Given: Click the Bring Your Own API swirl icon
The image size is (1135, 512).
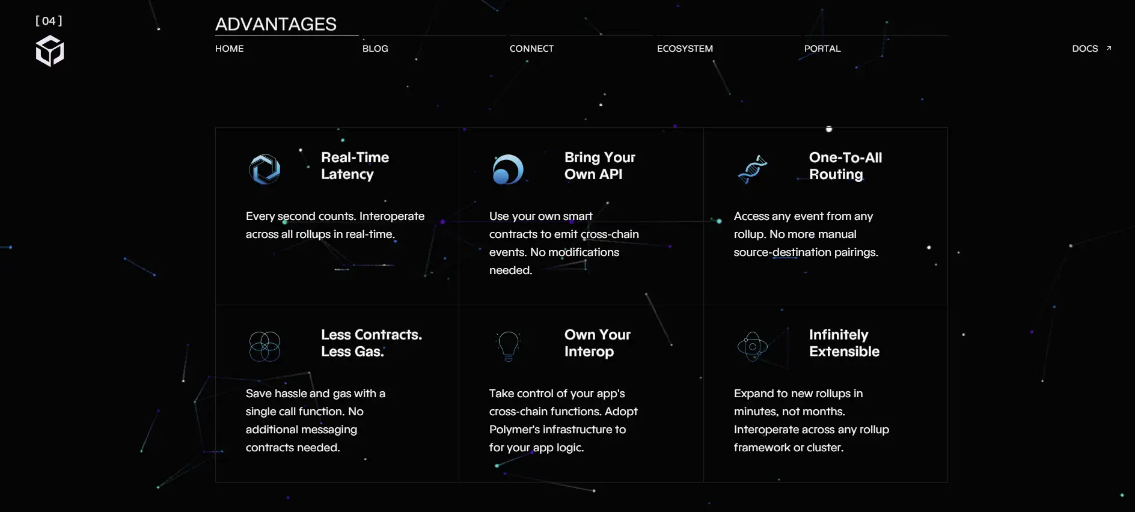Looking at the screenshot, I should pos(508,169).
